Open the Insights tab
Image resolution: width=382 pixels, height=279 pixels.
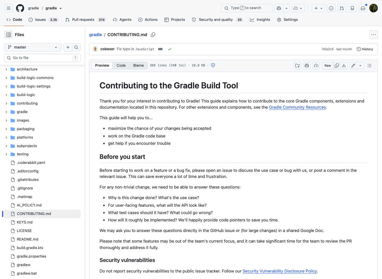pyautogui.click(x=260, y=20)
